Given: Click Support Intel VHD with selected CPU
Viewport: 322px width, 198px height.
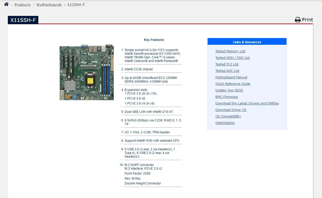Looking at the screenshot, I should click(x=152, y=141).
